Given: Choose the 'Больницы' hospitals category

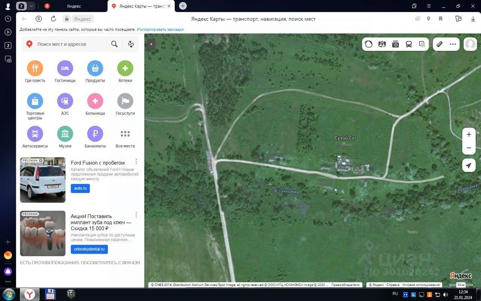Looking at the screenshot, I should click(x=95, y=104).
